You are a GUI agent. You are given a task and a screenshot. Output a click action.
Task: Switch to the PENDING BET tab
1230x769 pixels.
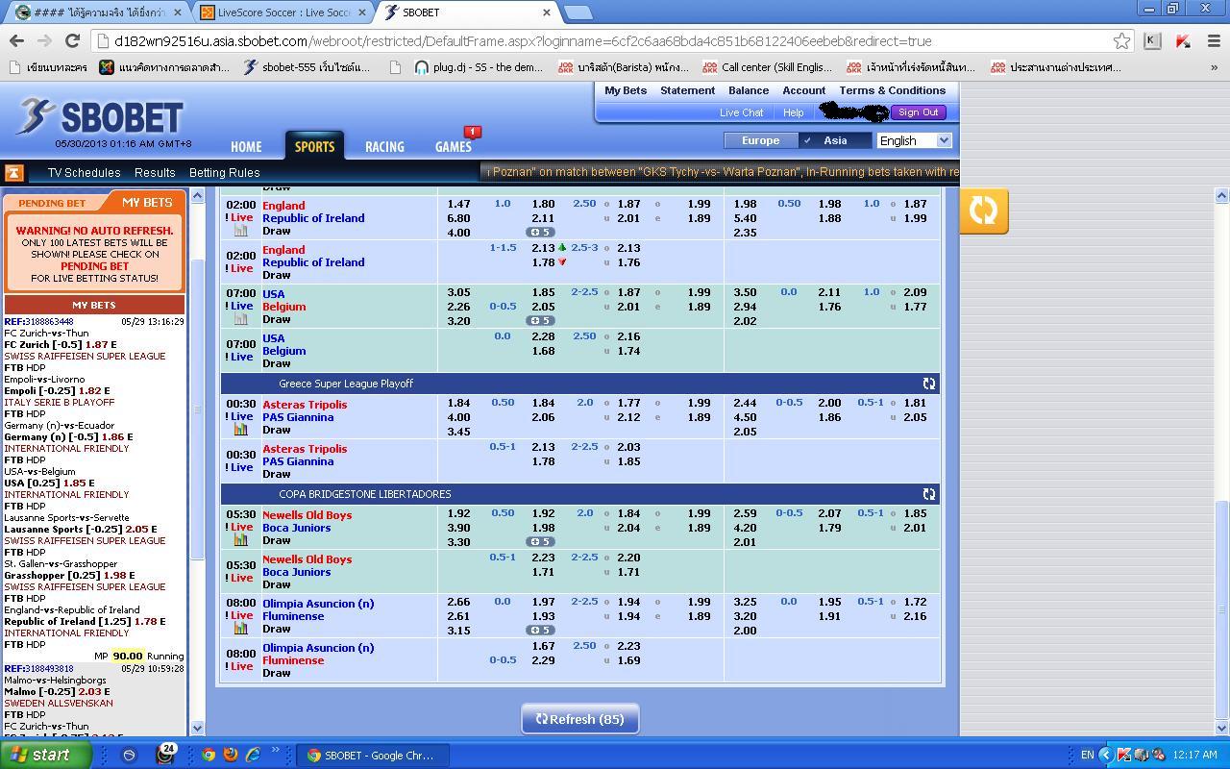52,203
